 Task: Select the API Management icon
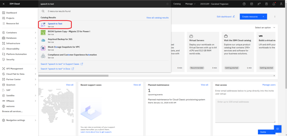click(3, 69)
